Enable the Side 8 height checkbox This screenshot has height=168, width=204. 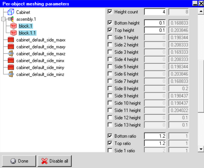click(110, 88)
